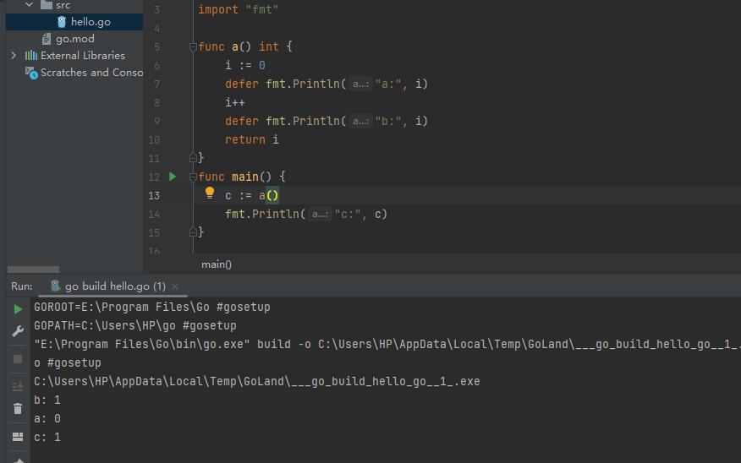The width and height of the screenshot is (741, 463).
Task: Click the Scratches and Consoles icon
Action: click(31, 73)
